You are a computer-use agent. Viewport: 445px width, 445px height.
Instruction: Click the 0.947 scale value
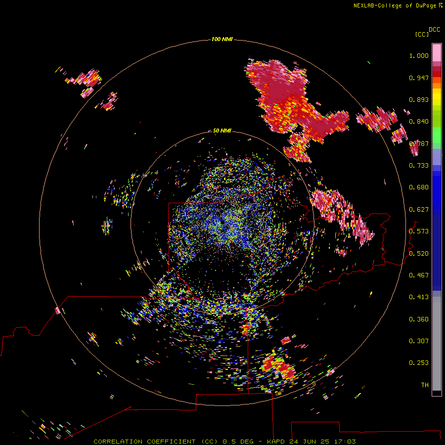419,78
